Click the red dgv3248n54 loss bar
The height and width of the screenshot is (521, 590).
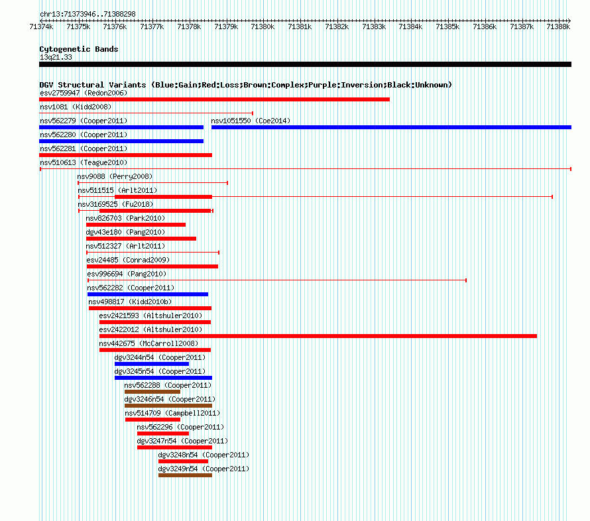coord(183,461)
